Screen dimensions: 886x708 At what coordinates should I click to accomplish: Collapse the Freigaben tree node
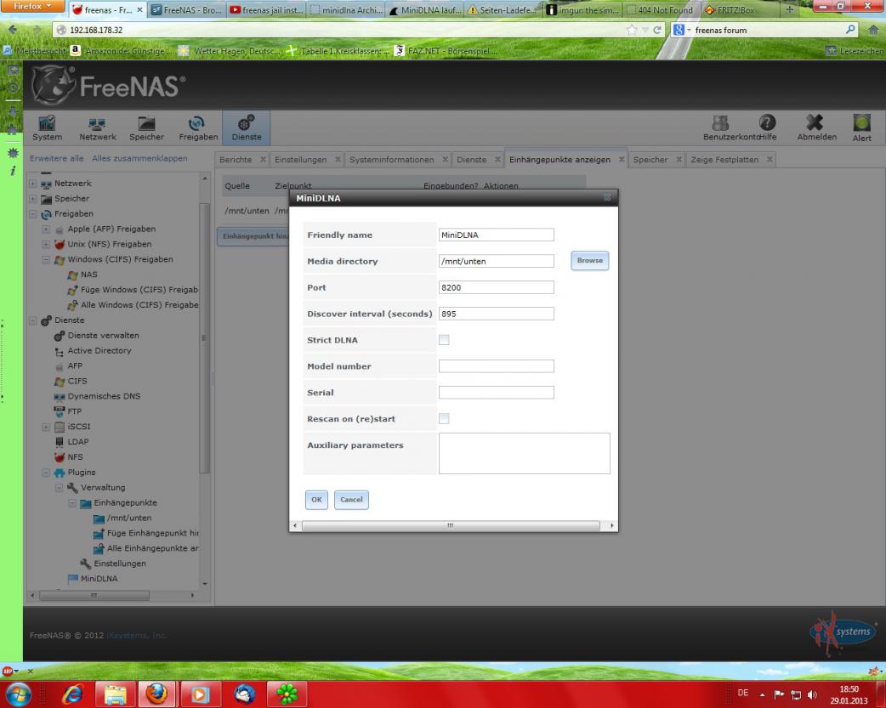[x=33, y=214]
